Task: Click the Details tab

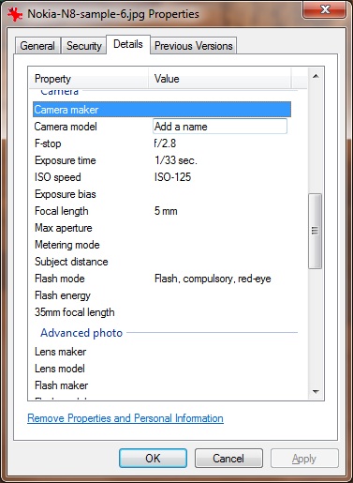Action: 128,44
